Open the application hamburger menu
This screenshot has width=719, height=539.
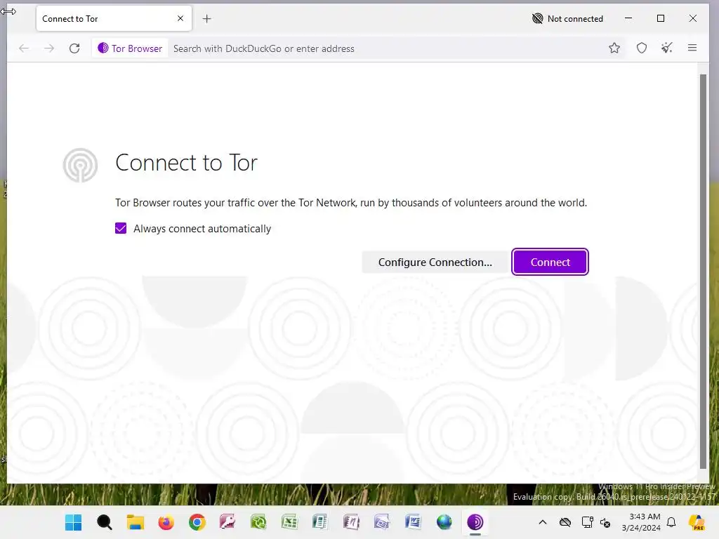[x=692, y=48]
